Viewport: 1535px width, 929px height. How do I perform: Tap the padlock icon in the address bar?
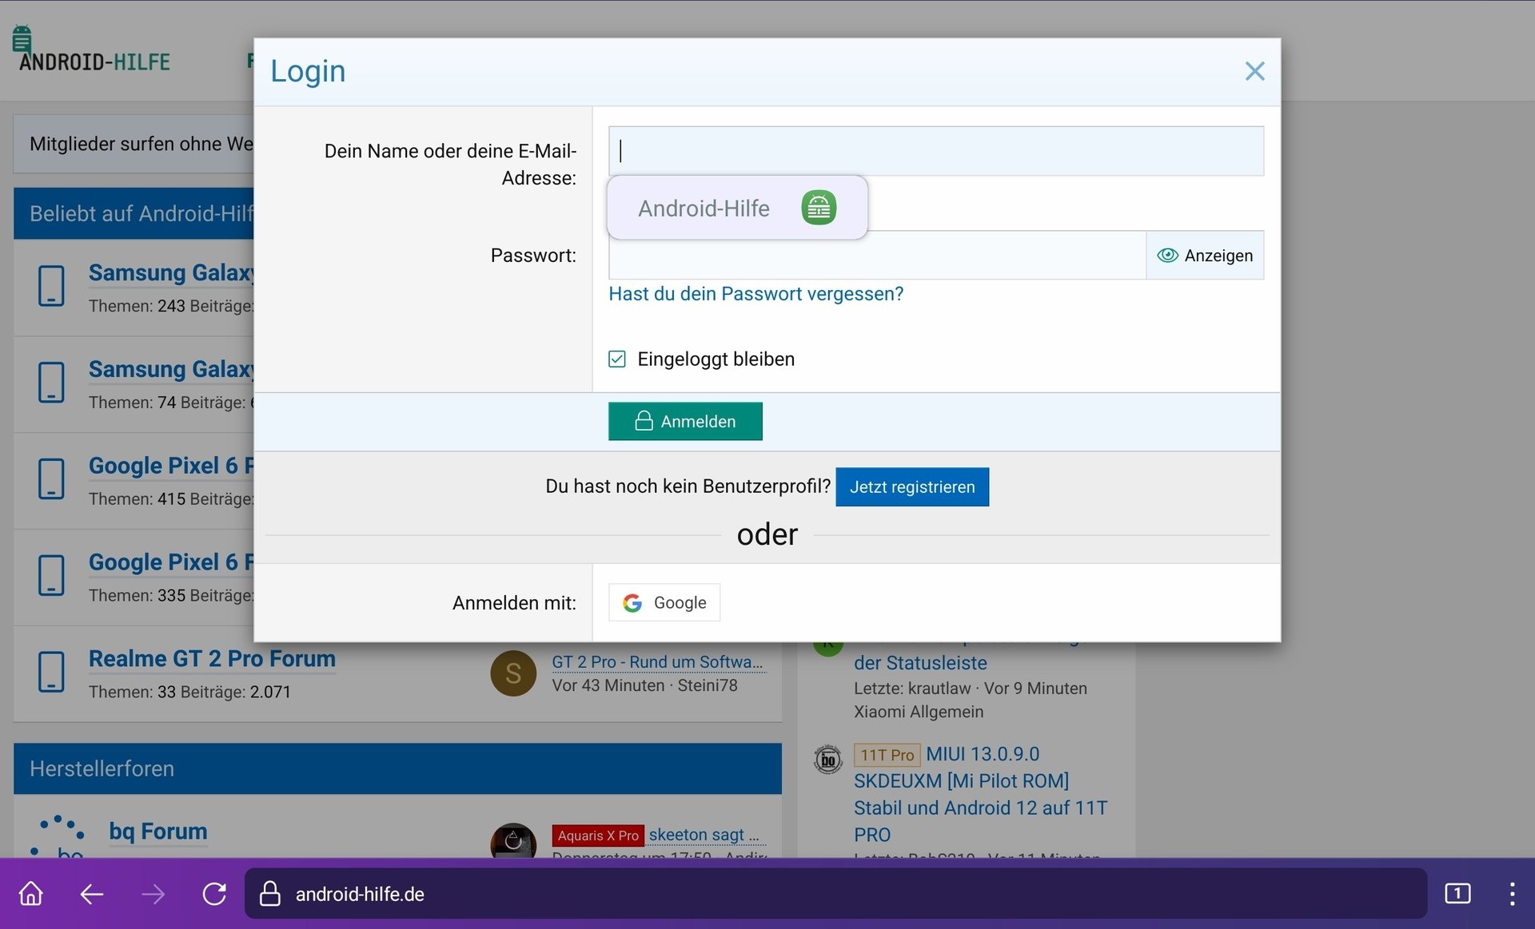pyautogui.click(x=270, y=893)
